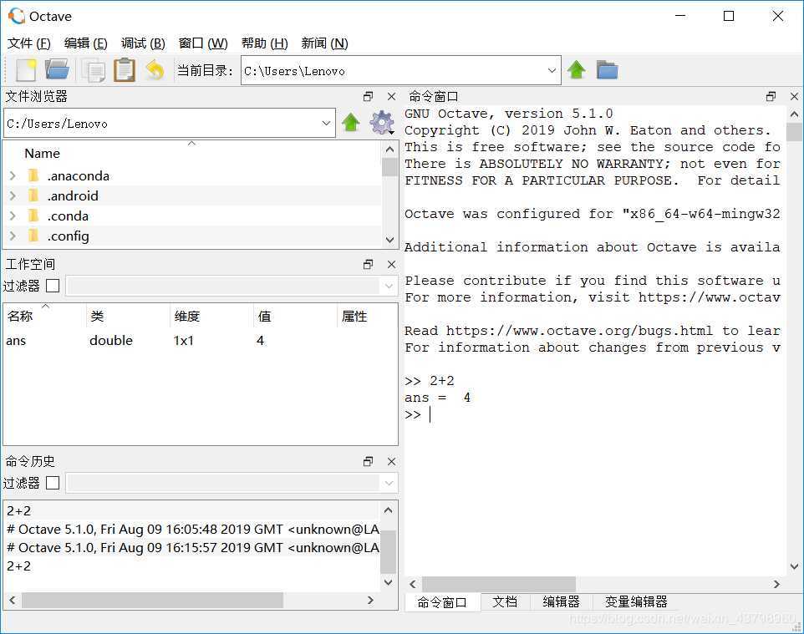The image size is (804, 634).
Task: Sort workspace by 属性 column
Action: [367, 317]
